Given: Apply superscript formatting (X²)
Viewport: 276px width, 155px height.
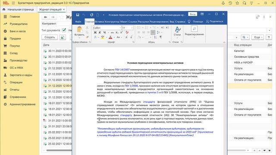Looking at the screenshot, I should click(x=122, y=33).
